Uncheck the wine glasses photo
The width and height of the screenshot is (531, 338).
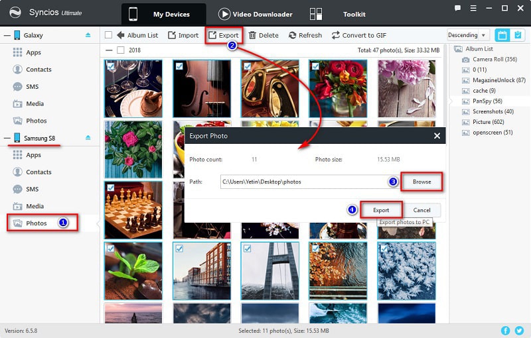click(x=111, y=66)
